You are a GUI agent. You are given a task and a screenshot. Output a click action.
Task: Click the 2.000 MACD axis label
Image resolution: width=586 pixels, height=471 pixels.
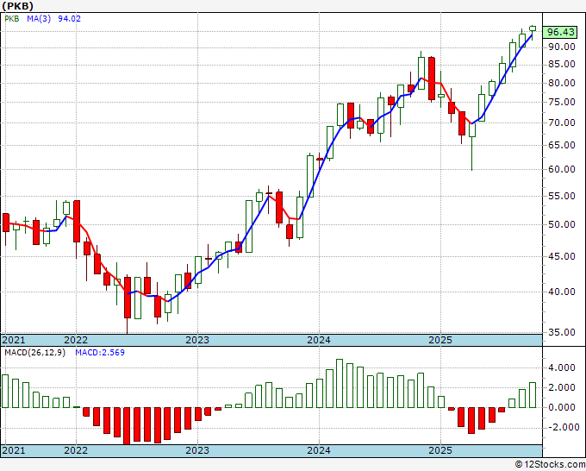(562, 387)
